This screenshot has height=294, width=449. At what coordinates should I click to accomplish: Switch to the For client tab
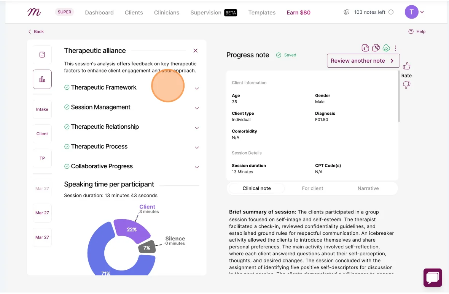click(312, 188)
